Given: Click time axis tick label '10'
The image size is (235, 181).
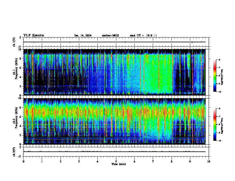Looking at the screenshot, I should 209,161.
